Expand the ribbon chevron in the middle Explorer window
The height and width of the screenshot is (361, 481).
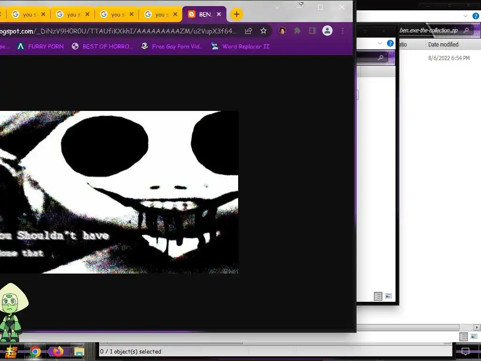(x=380, y=43)
